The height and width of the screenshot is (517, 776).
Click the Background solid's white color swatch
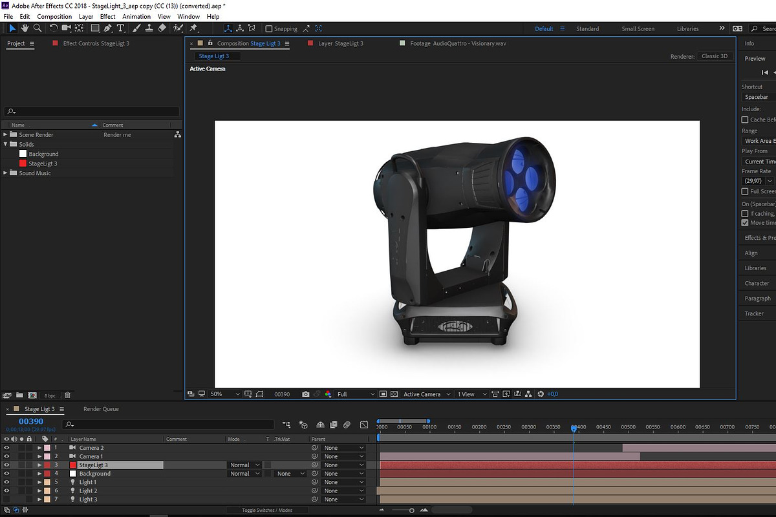pos(23,154)
